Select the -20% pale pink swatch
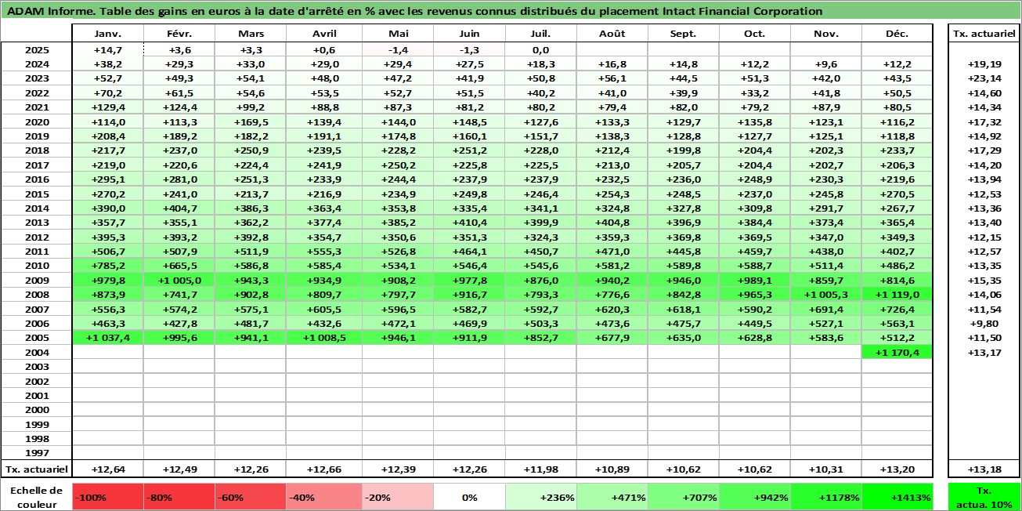The image size is (1022, 511). click(x=397, y=497)
